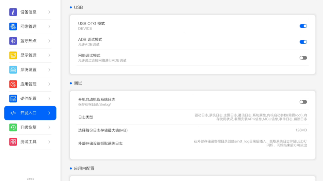
Task: Click the smdt_log directory instruction text
Action: tap(250, 143)
